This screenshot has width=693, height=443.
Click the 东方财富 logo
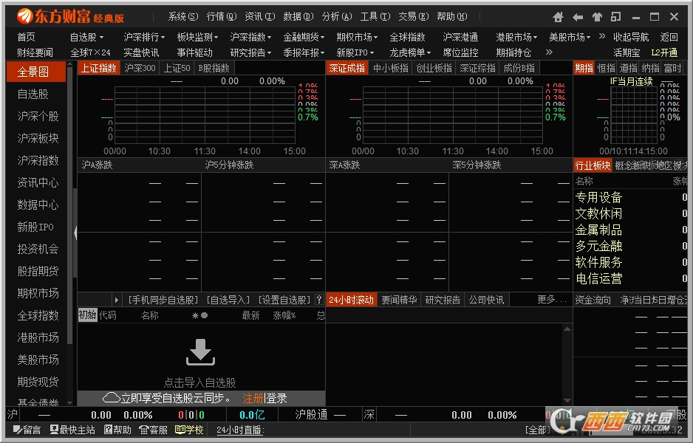[x=71, y=17]
